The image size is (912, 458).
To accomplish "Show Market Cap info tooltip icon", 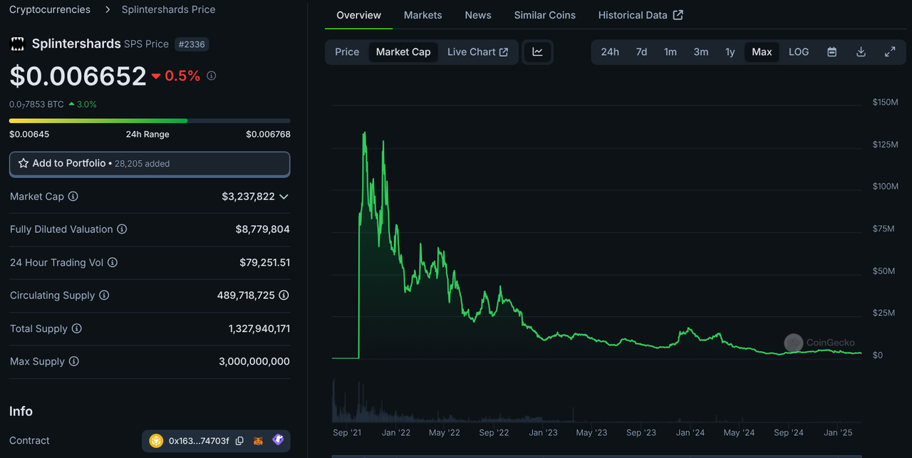I will (73, 196).
